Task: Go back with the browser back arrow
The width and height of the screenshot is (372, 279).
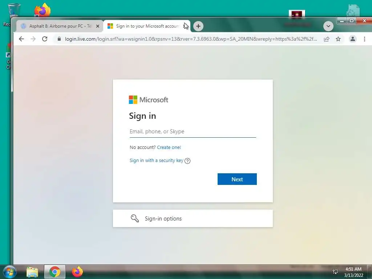Action: tap(21, 39)
